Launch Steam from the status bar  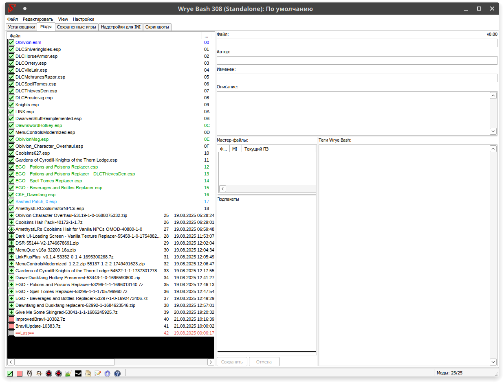tap(78, 373)
